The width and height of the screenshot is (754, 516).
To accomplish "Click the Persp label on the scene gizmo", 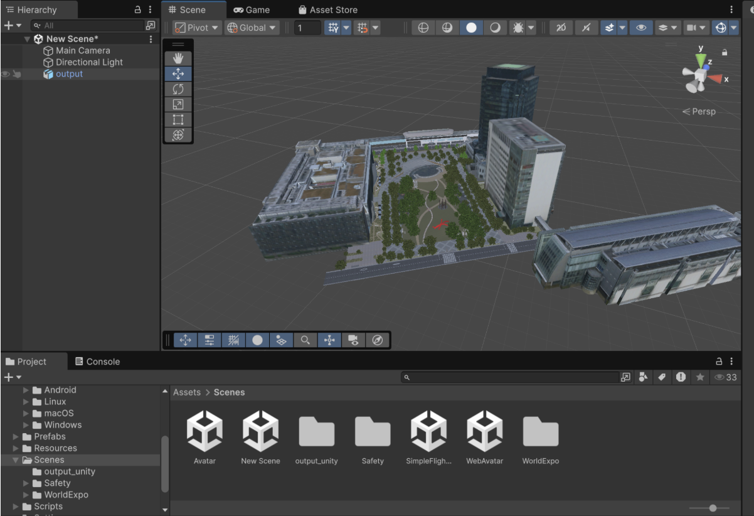I will coord(703,111).
